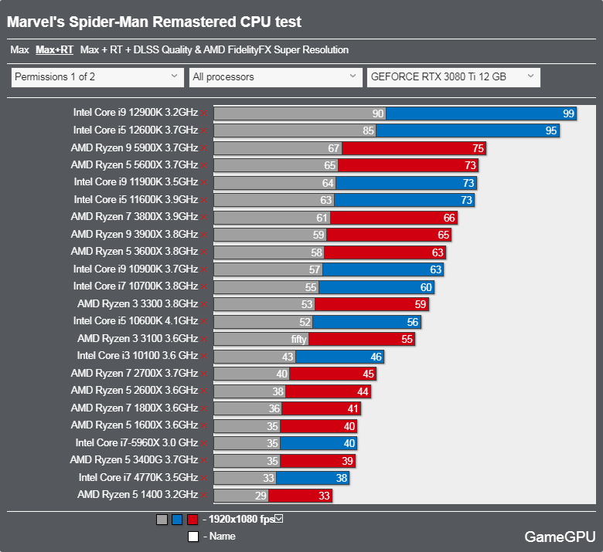Click the X beside Intel Core i7 10700K
The width and height of the screenshot is (603, 552).
[204, 287]
